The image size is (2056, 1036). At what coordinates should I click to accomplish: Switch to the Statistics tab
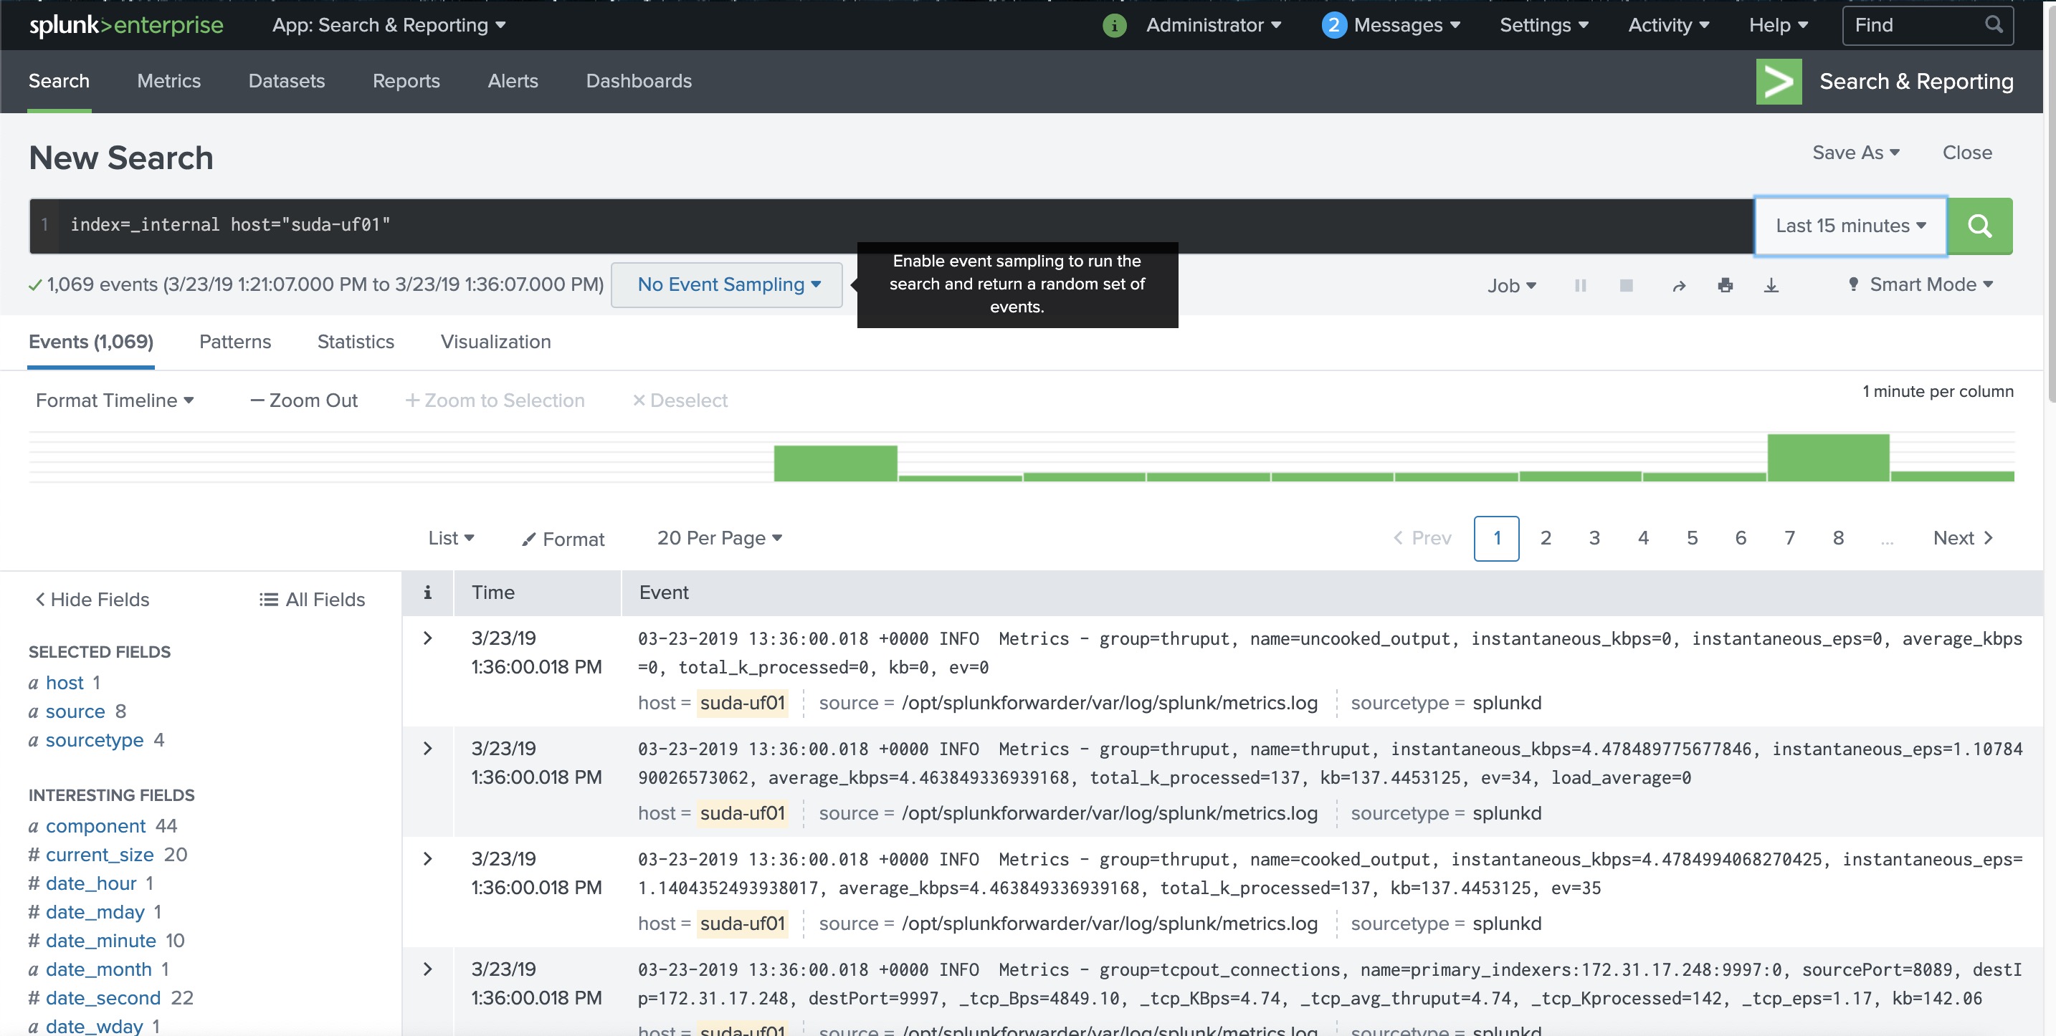pos(355,341)
